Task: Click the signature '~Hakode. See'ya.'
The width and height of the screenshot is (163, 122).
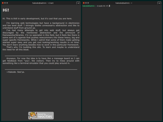Action: [x=16, y=72]
